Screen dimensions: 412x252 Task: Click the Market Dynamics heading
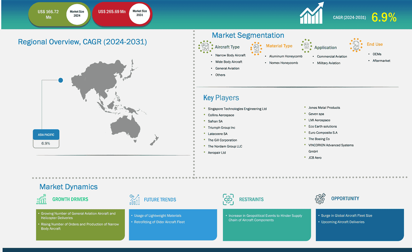click(69, 187)
